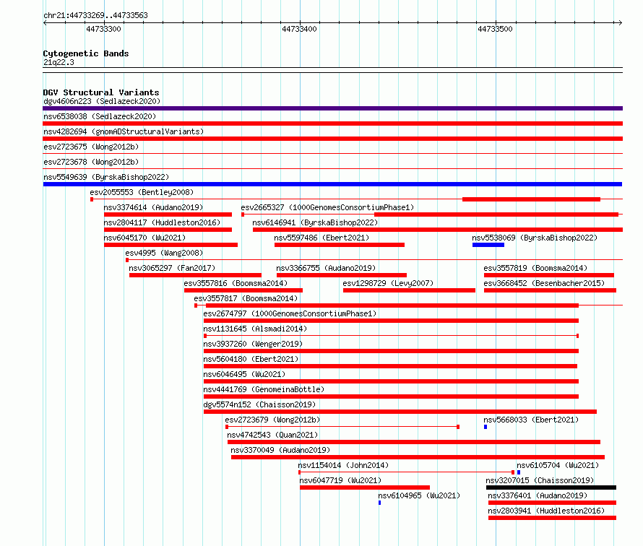Click the 21q22.3 cytogenetic band label

tap(59, 62)
